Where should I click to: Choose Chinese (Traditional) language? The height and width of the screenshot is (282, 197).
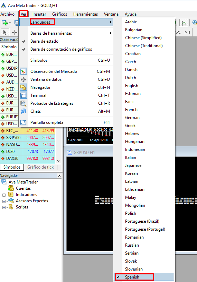[144, 46]
